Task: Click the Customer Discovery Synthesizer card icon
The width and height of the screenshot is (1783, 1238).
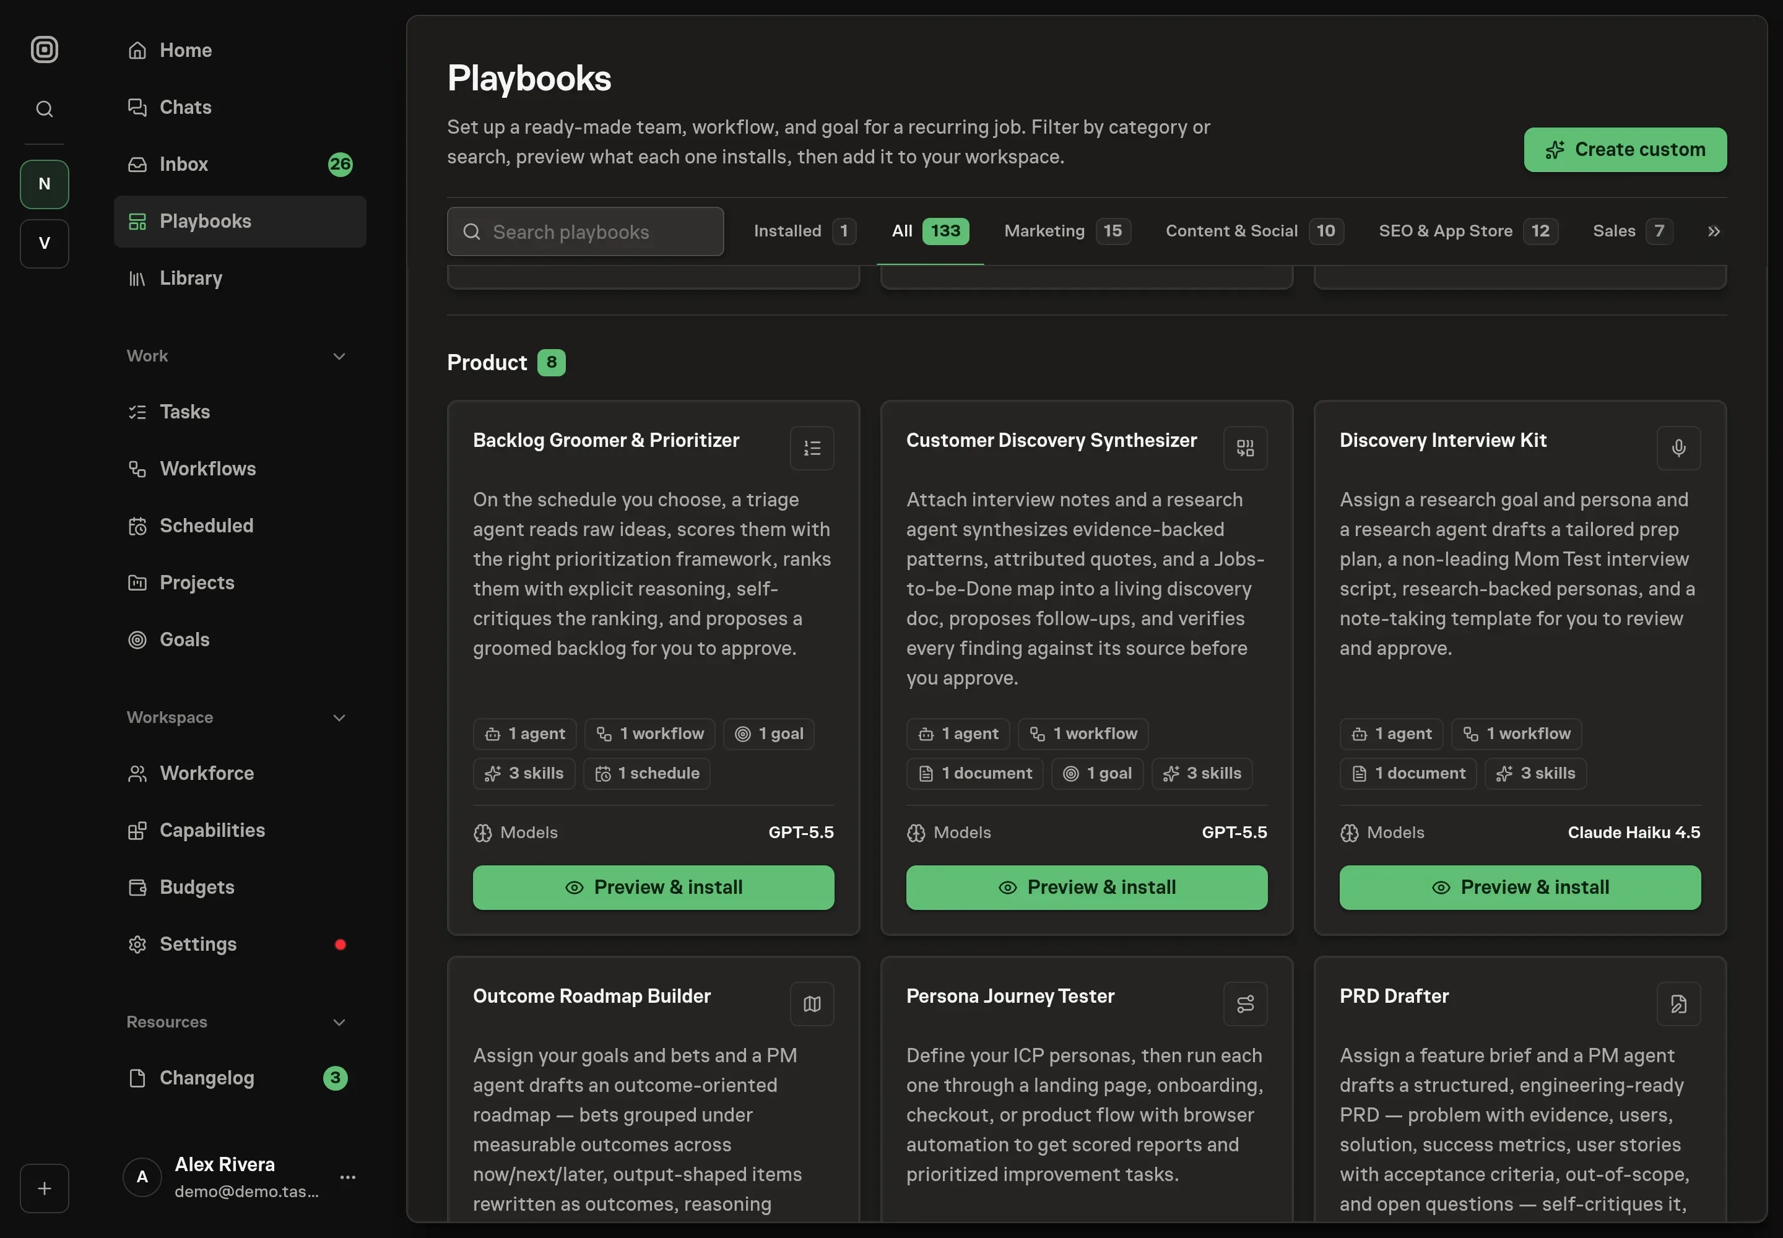Action: [x=1244, y=448]
